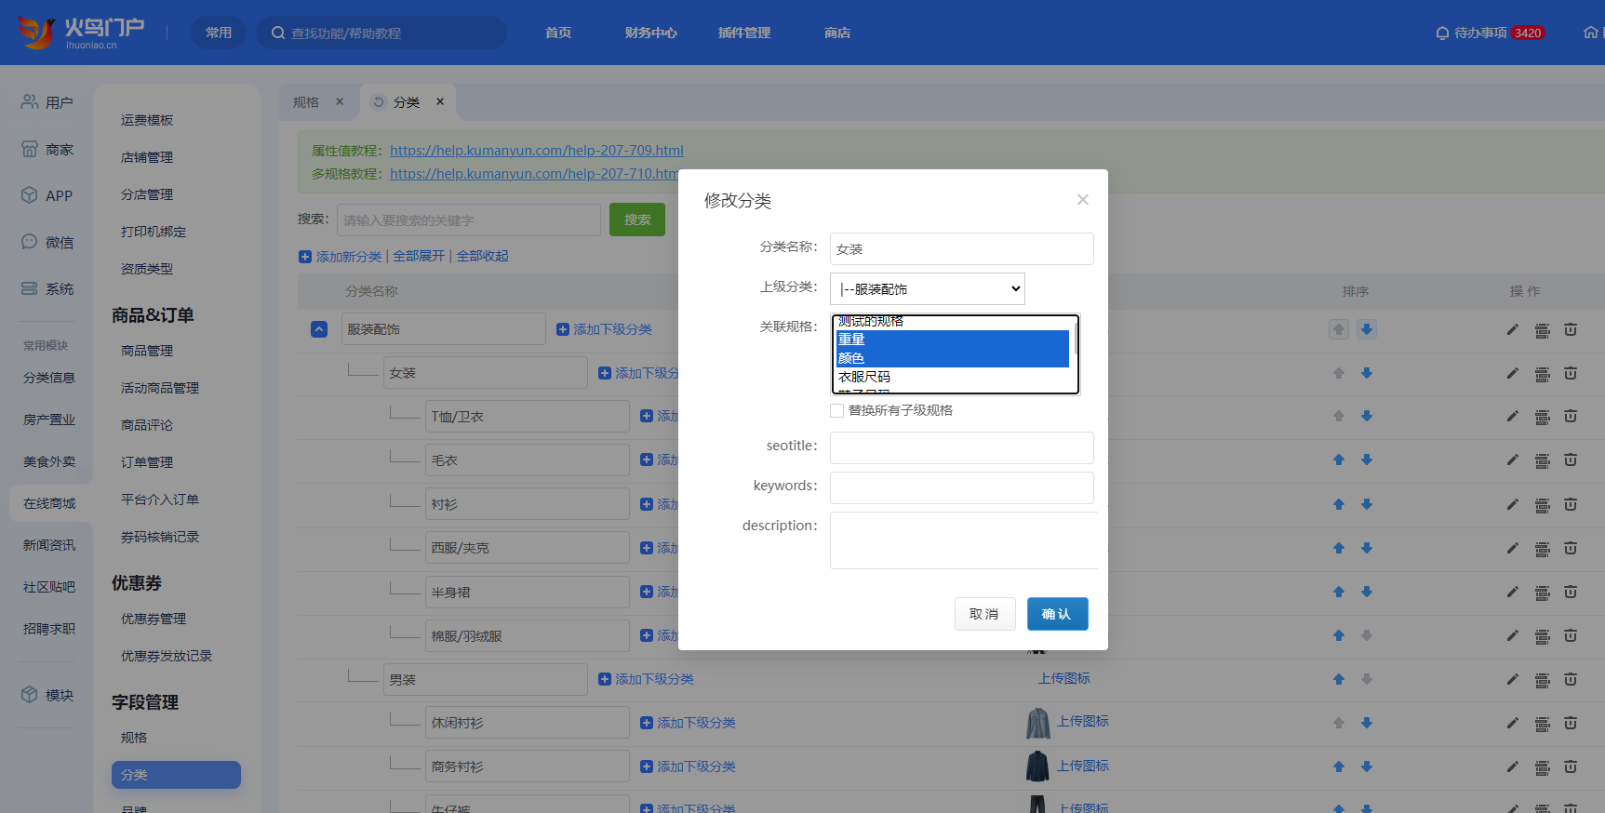Click the plus icon before 添加新分类
Screen dimensions: 1605x813
click(305, 257)
